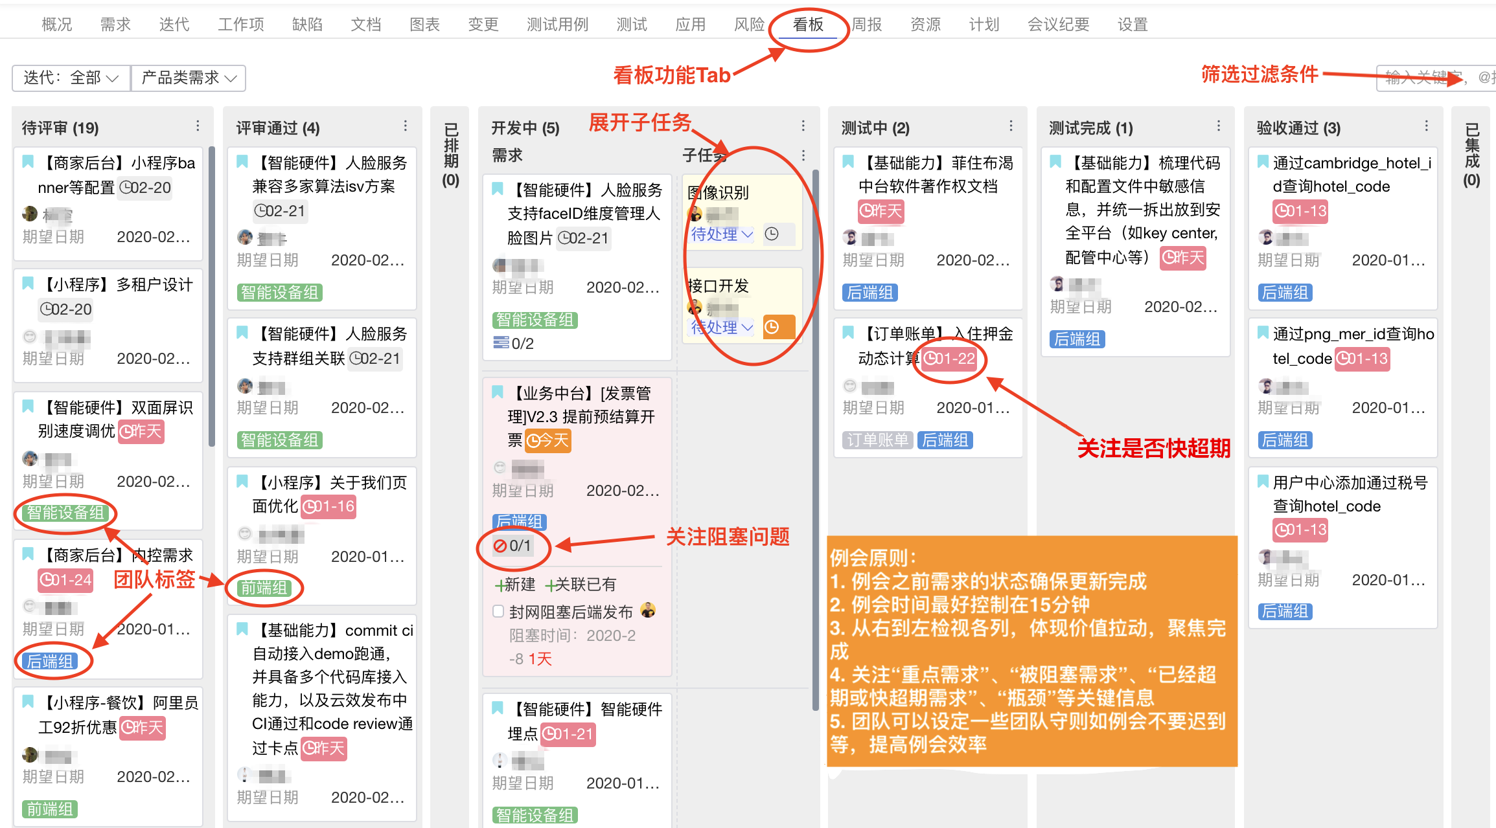Expand the collapsed 已集成 column
1496x828 pixels.
[x=1471, y=155]
